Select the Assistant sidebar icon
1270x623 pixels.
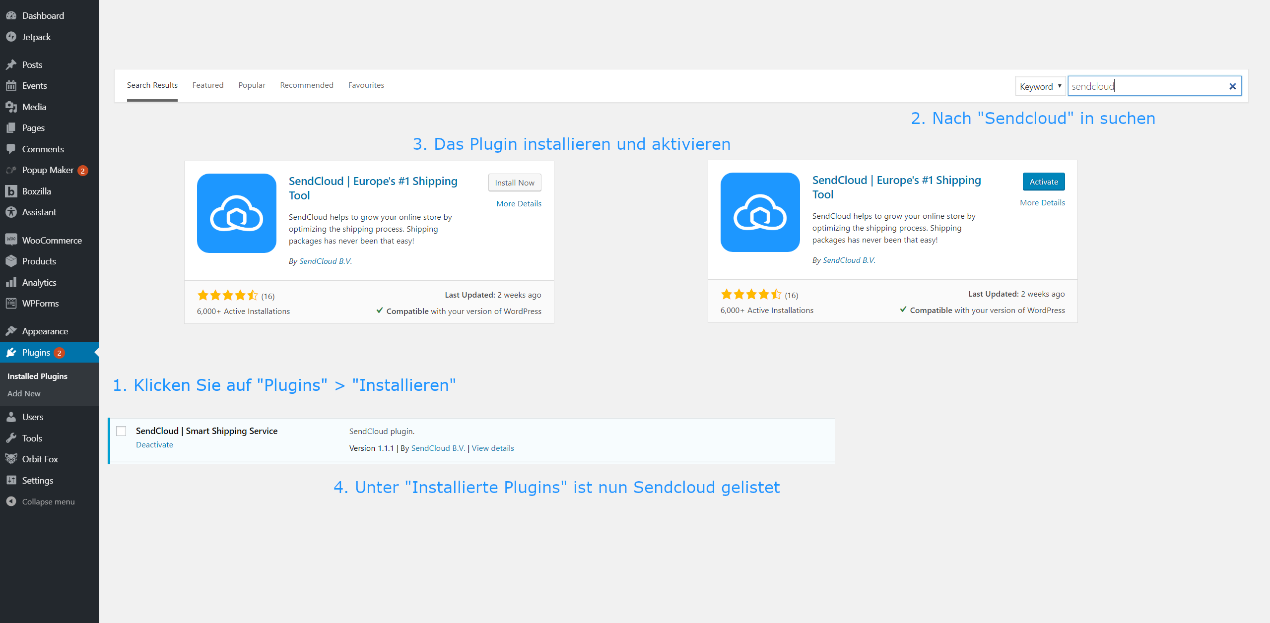tap(11, 212)
